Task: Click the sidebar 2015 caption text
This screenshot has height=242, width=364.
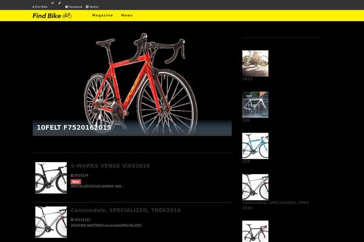Action: (x=247, y=79)
